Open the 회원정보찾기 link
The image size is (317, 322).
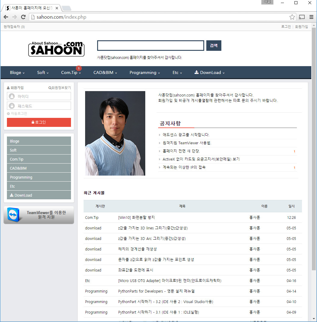click(x=60, y=88)
